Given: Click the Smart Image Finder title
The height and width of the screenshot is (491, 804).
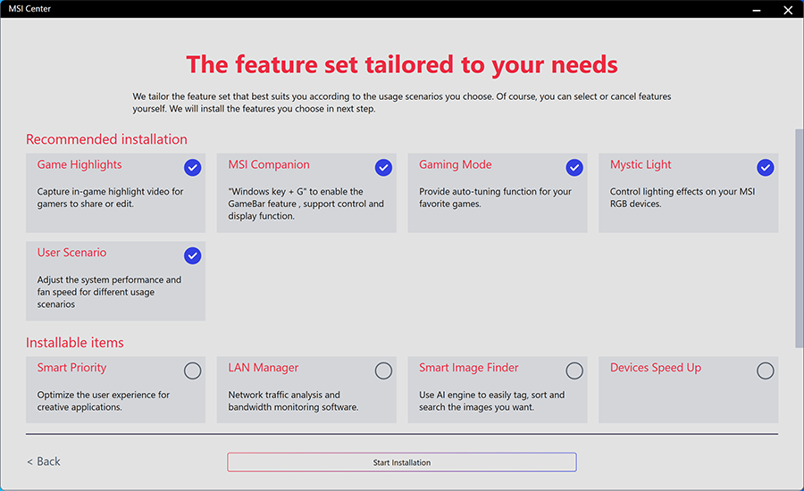Looking at the screenshot, I should click(469, 368).
